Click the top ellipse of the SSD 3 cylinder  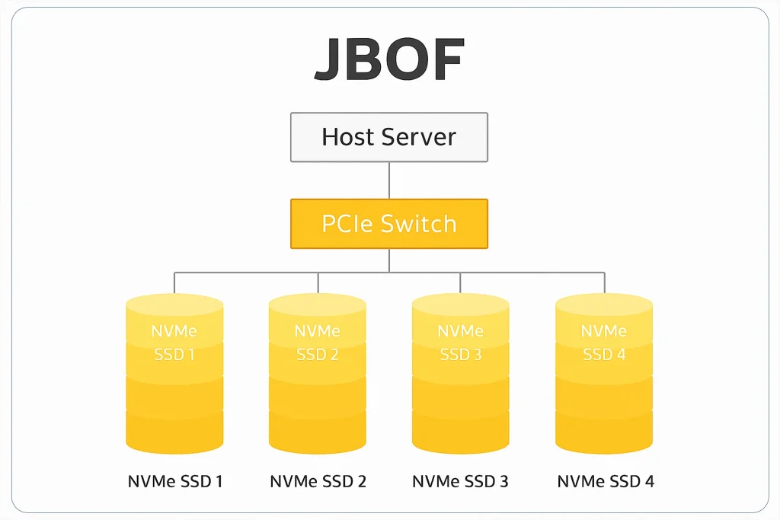[461, 304]
